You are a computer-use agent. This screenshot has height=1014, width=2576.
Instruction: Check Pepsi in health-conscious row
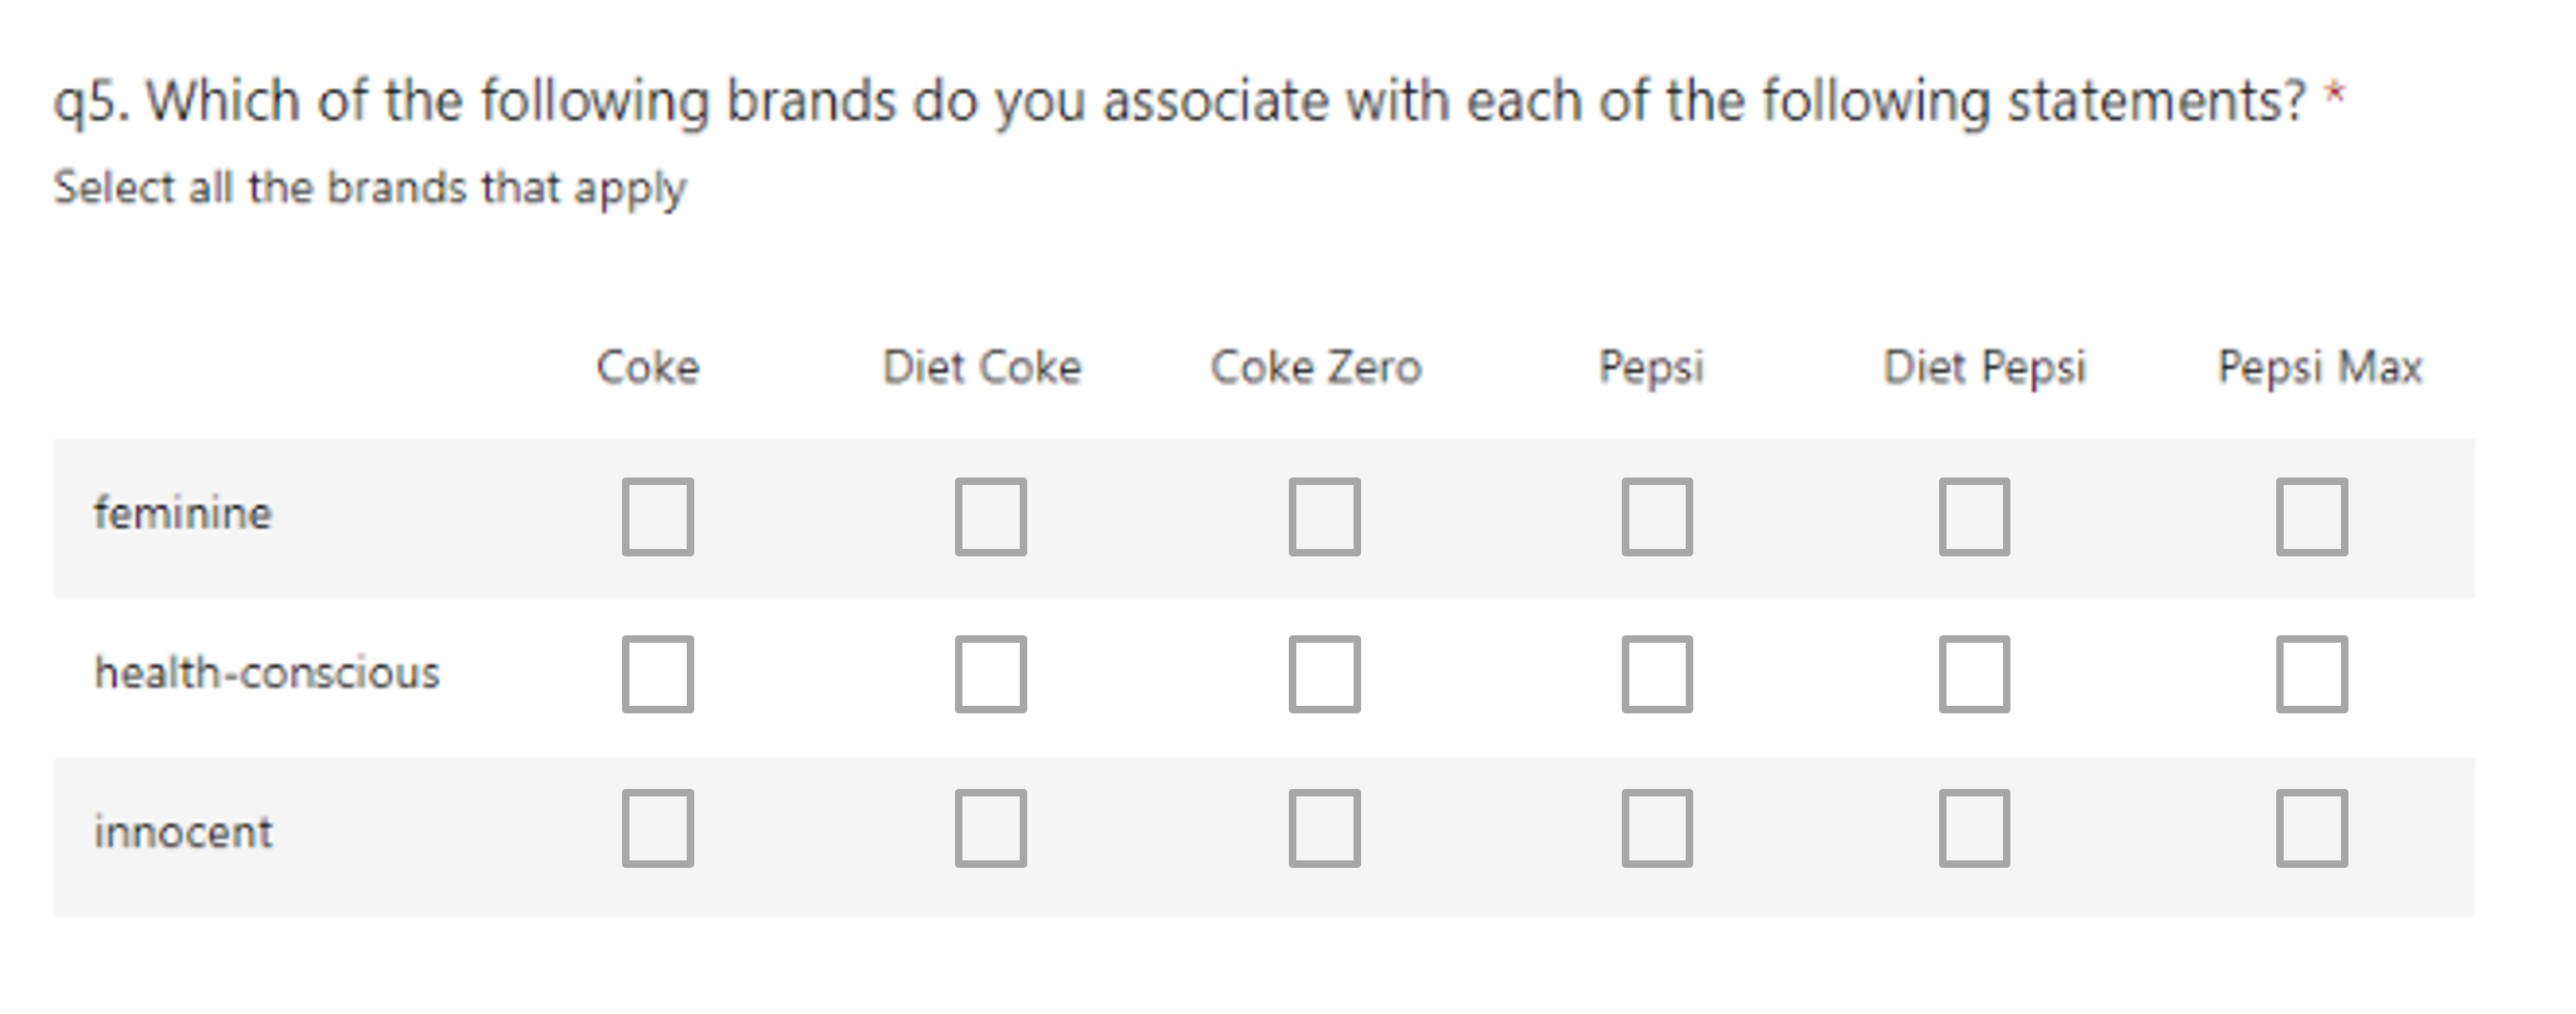pos(1657,673)
